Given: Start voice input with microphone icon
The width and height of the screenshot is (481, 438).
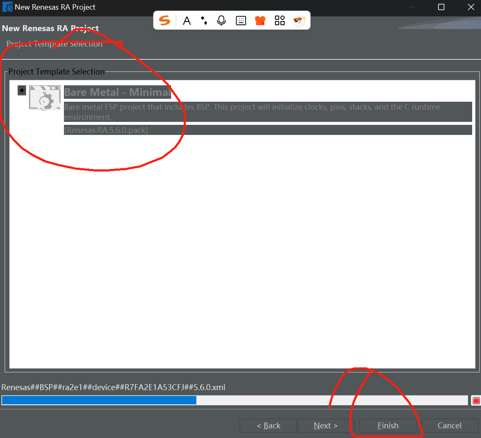Looking at the screenshot, I should (x=221, y=21).
